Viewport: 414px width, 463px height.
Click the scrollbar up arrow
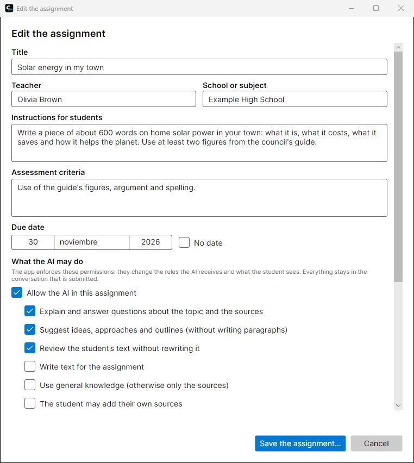398,47
